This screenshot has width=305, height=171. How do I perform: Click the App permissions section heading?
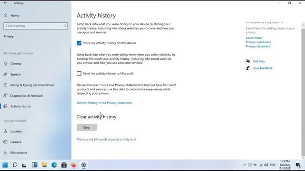15,121
